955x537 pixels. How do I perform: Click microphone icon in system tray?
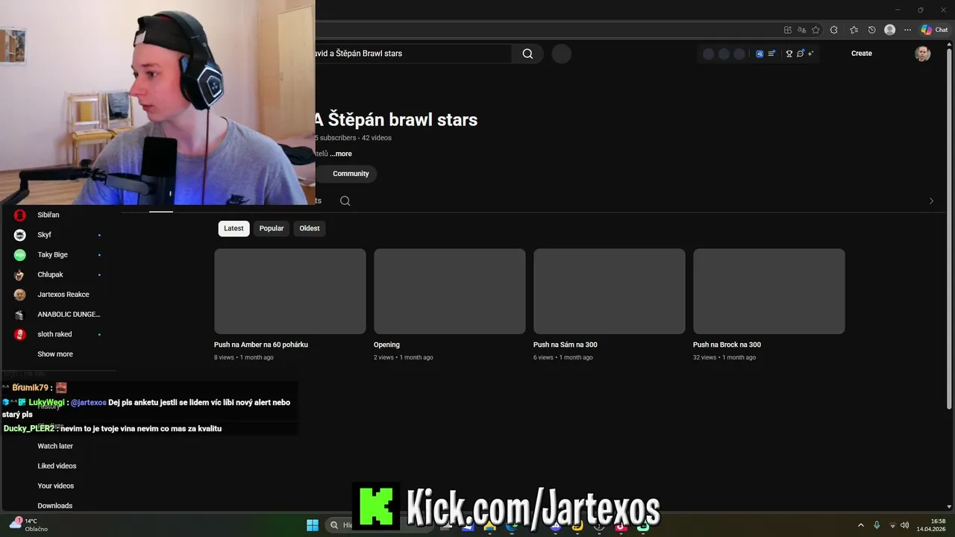[877, 525]
